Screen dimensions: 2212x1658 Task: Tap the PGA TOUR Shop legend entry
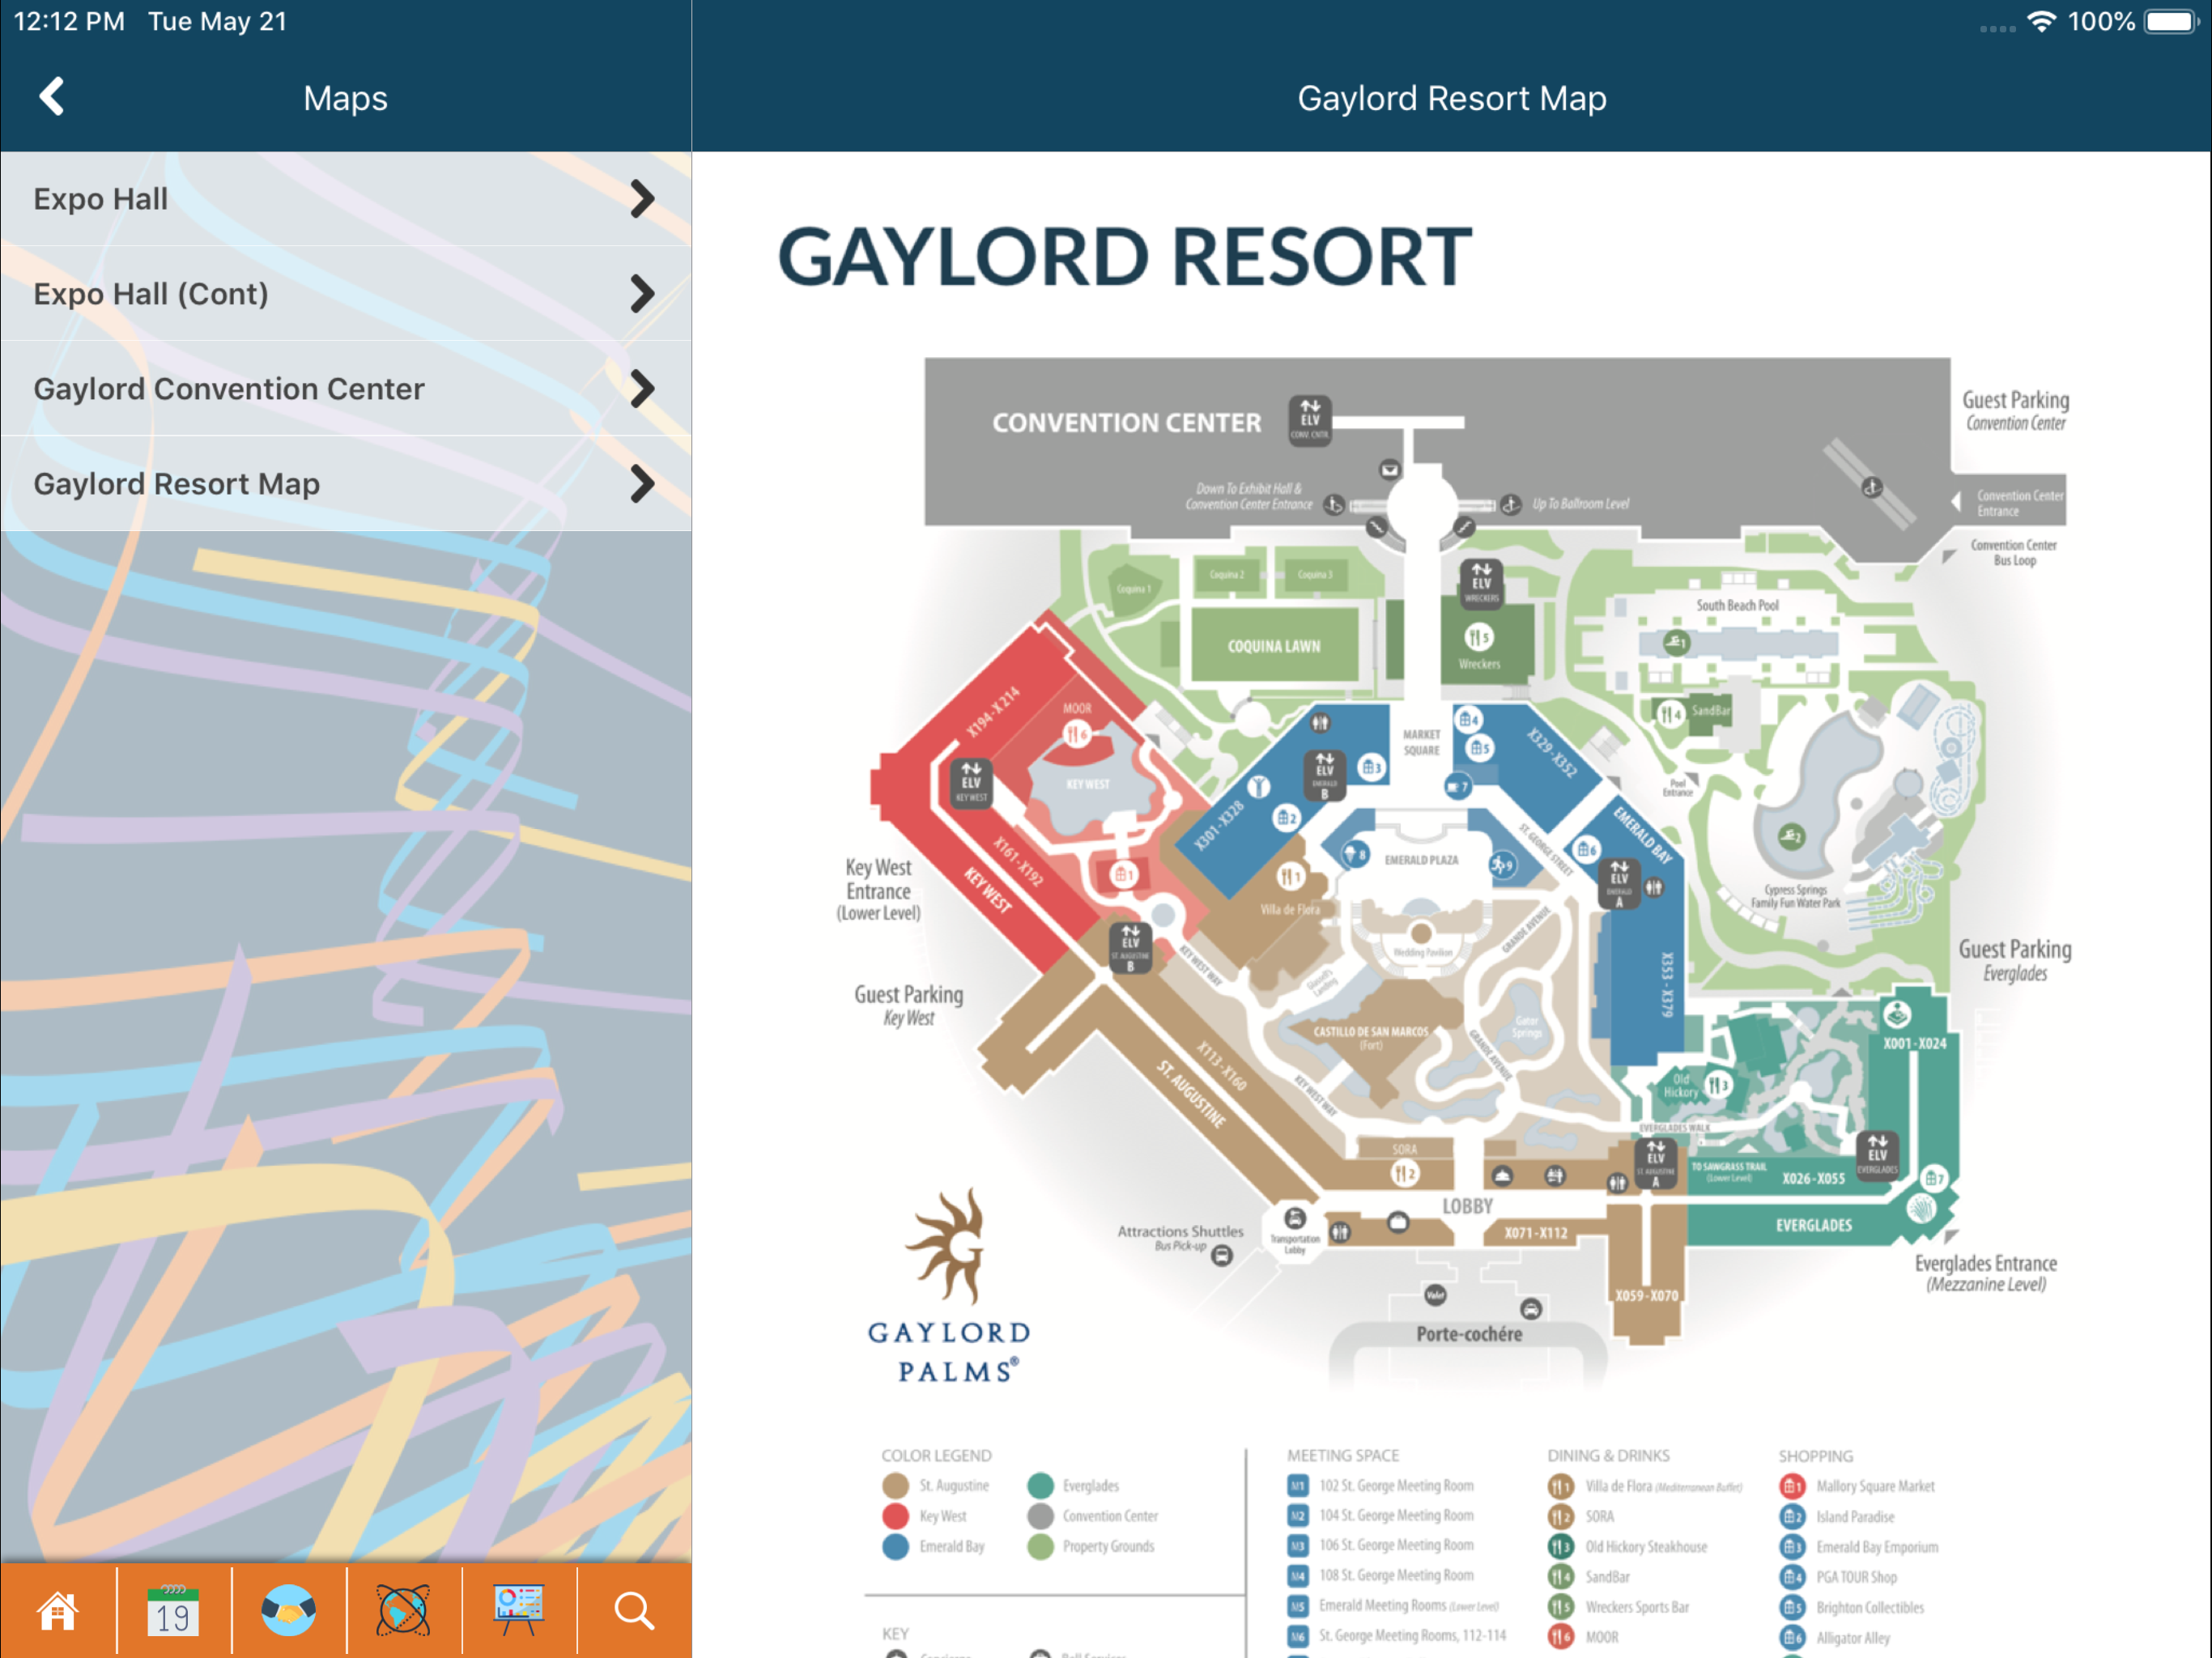tap(1838, 1577)
